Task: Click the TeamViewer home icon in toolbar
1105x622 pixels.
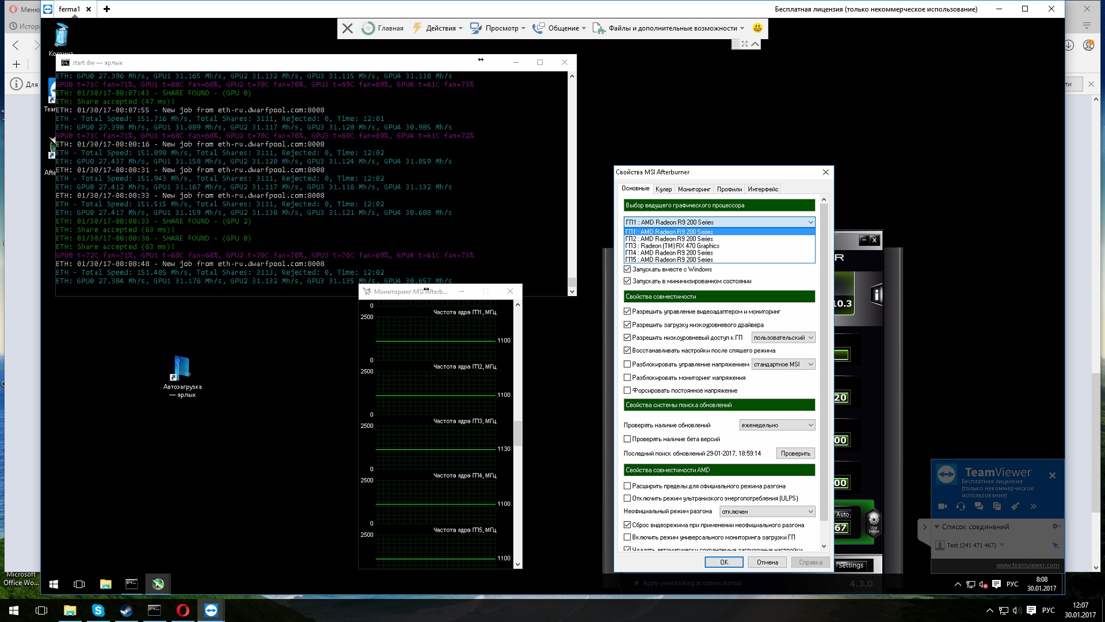Action: 368,28
